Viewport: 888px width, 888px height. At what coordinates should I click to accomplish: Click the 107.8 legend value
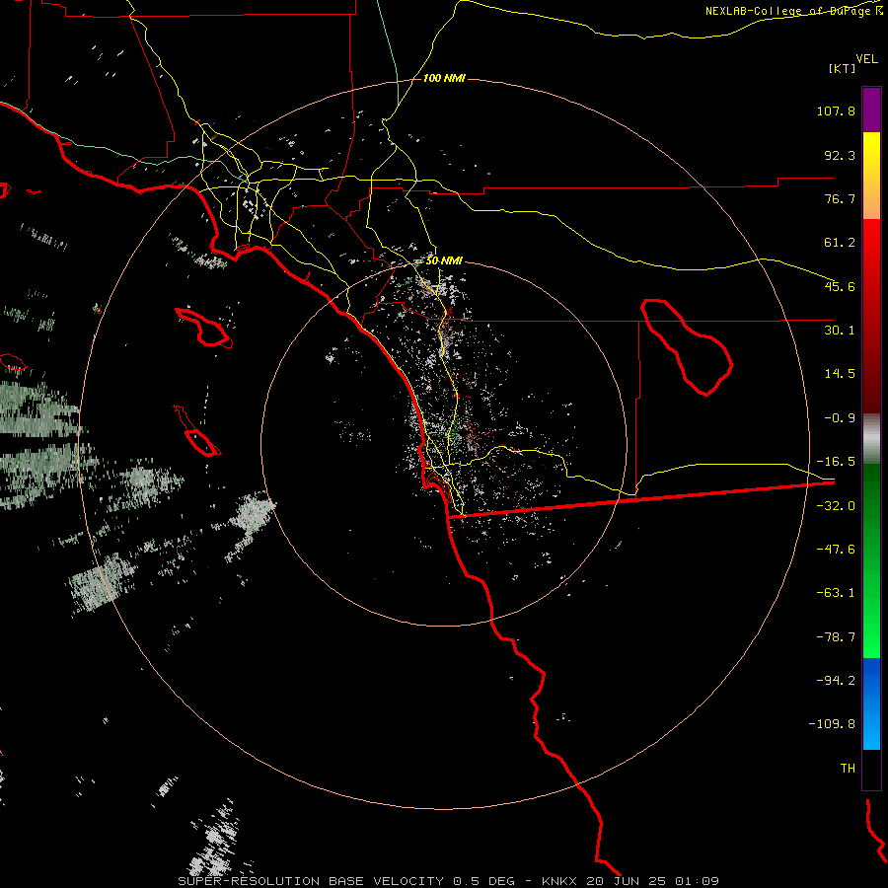pos(836,111)
